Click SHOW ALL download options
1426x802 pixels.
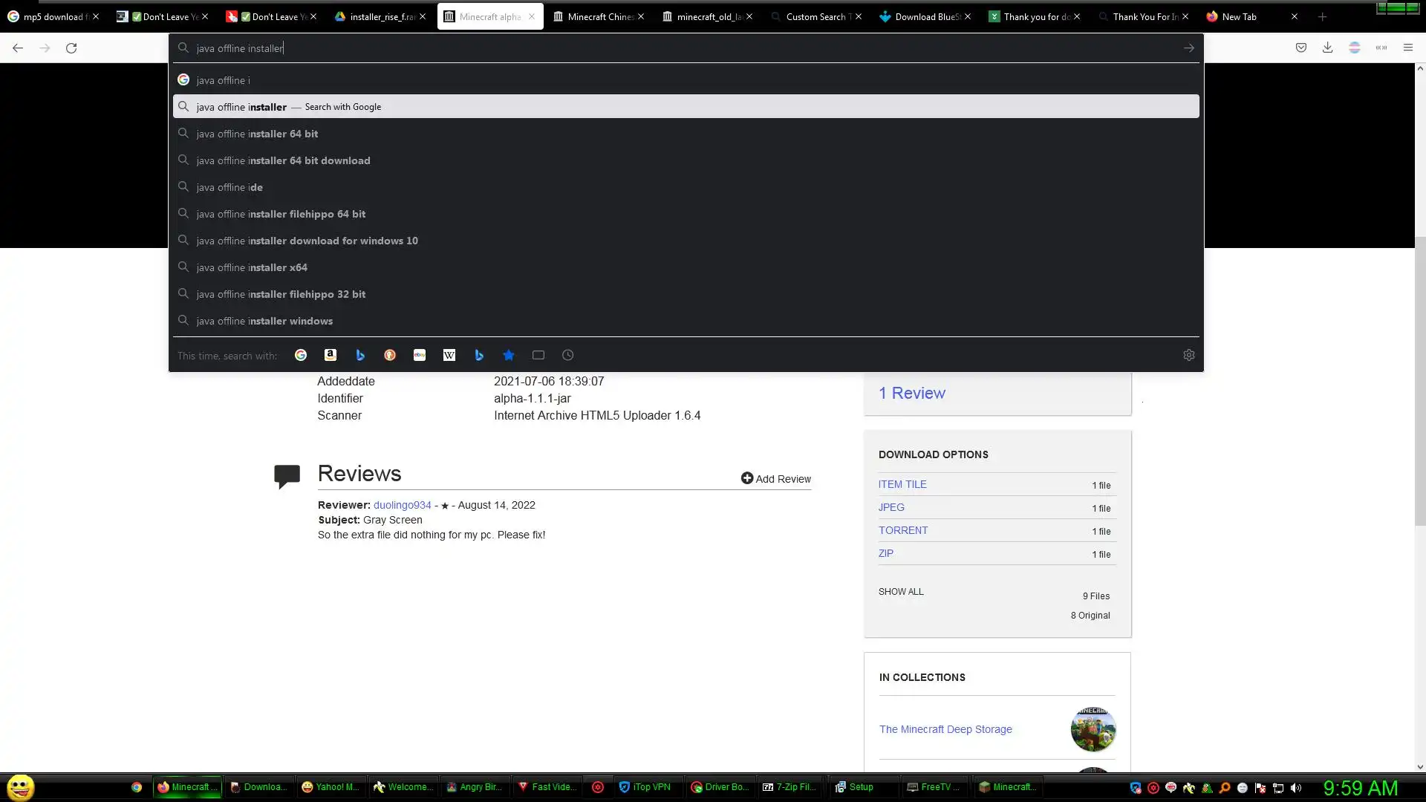point(901,592)
